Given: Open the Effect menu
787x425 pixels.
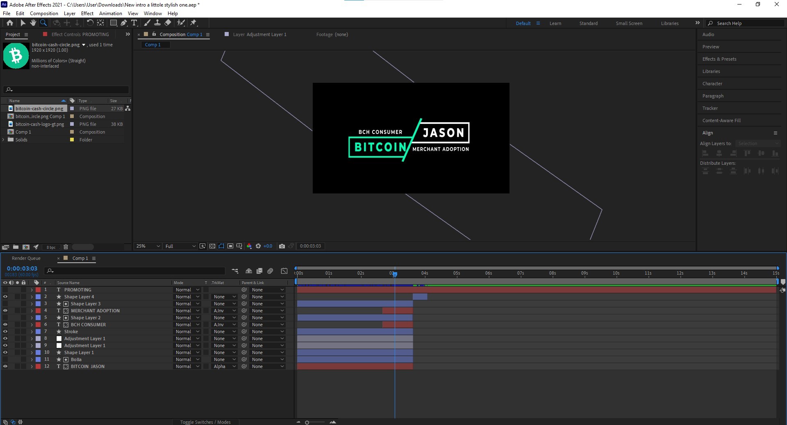Looking at the screenshot, I should click(x=87, y=14).
